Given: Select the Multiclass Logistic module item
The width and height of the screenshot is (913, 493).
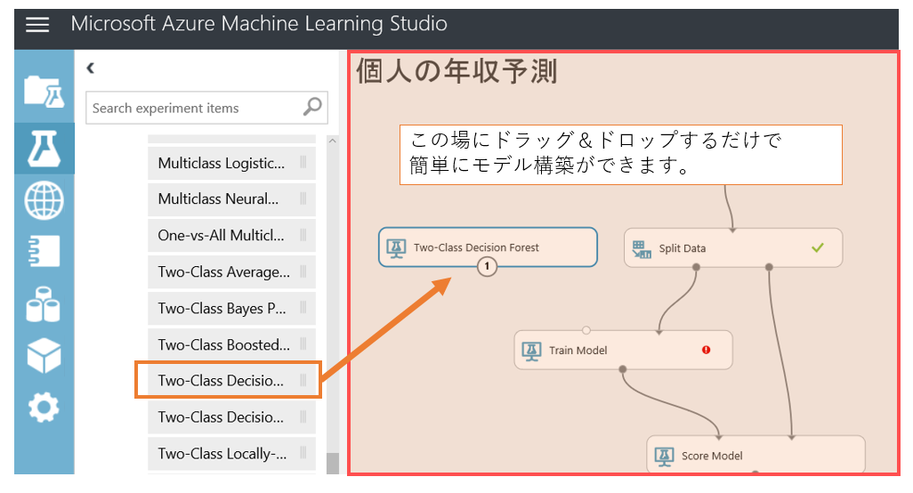Looking at the screenshot, I should (x=231, y=163).
